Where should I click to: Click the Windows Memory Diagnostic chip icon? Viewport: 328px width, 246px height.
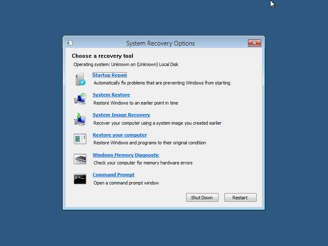coord(80,159)
